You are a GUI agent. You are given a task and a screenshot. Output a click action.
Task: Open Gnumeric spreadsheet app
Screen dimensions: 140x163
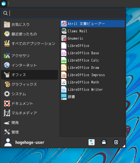coord(92,38)
